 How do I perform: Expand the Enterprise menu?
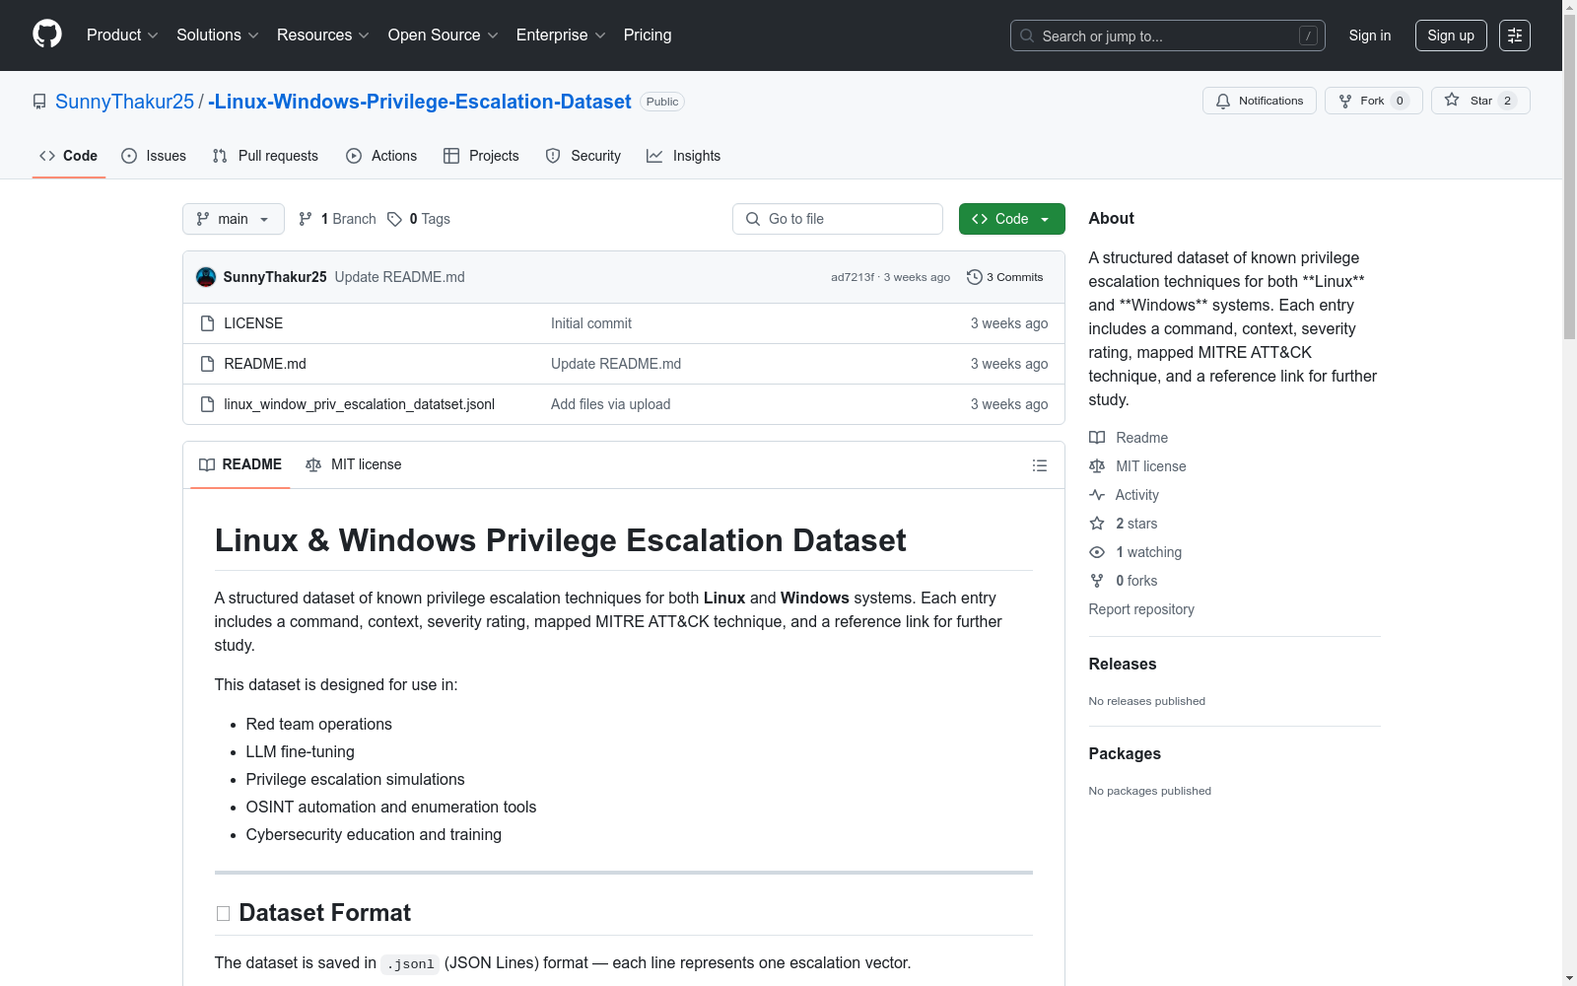pyautogui.click(x=561, y=35)
